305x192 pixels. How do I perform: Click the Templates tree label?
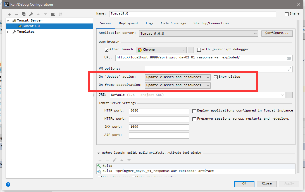[x=26, y=32]
